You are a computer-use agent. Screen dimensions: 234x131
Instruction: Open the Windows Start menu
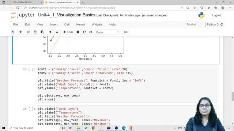point(4,128)
